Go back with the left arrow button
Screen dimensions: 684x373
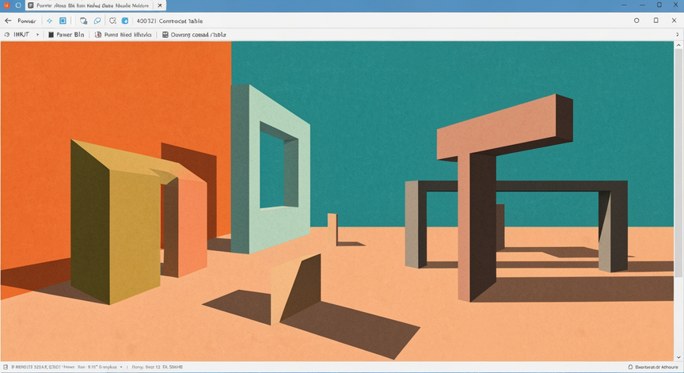point(8,21)
